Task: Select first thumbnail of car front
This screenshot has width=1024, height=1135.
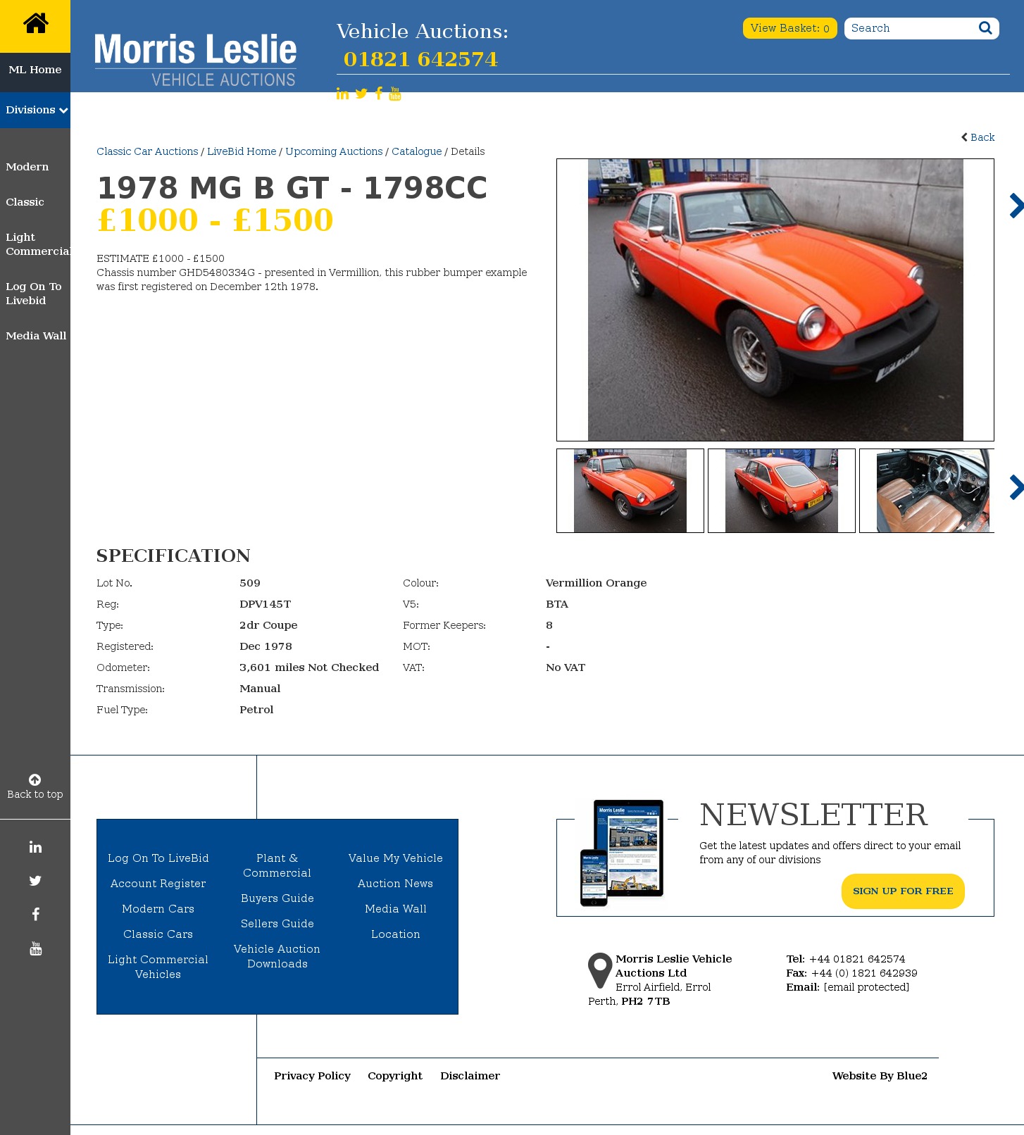Action: 630,491
